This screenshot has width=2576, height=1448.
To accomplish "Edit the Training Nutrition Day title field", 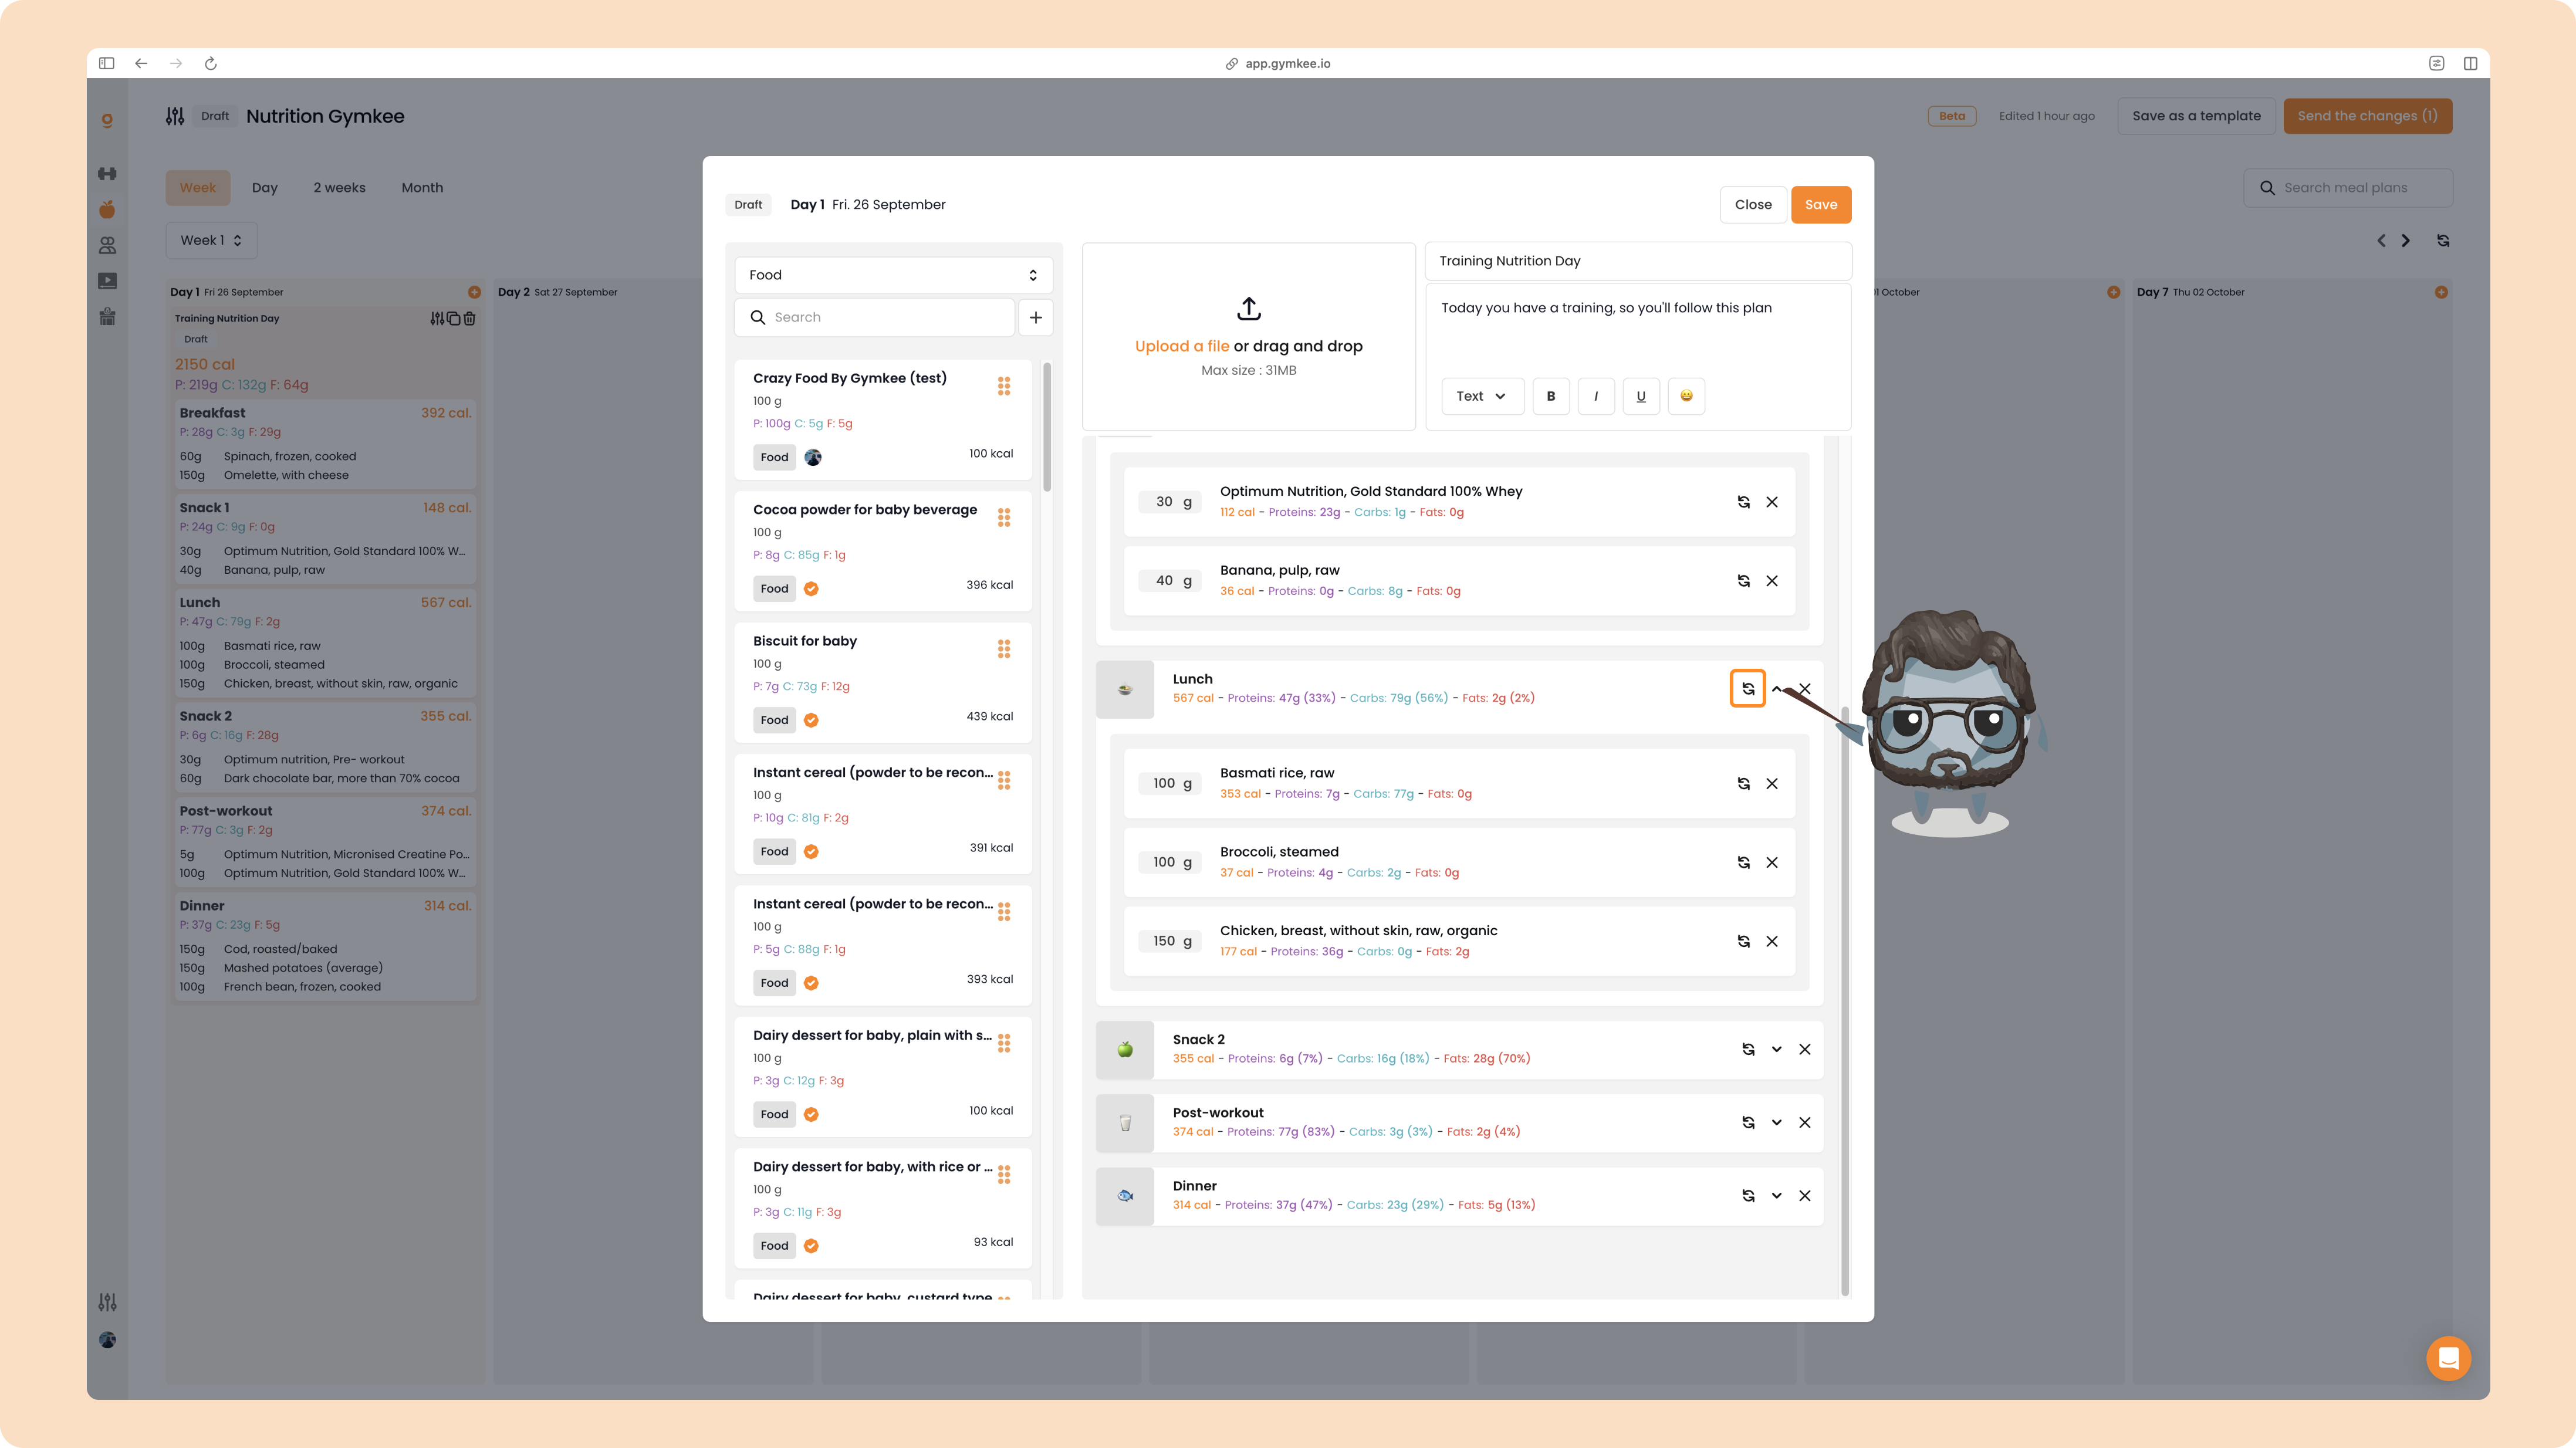I will click(1638, 261).
